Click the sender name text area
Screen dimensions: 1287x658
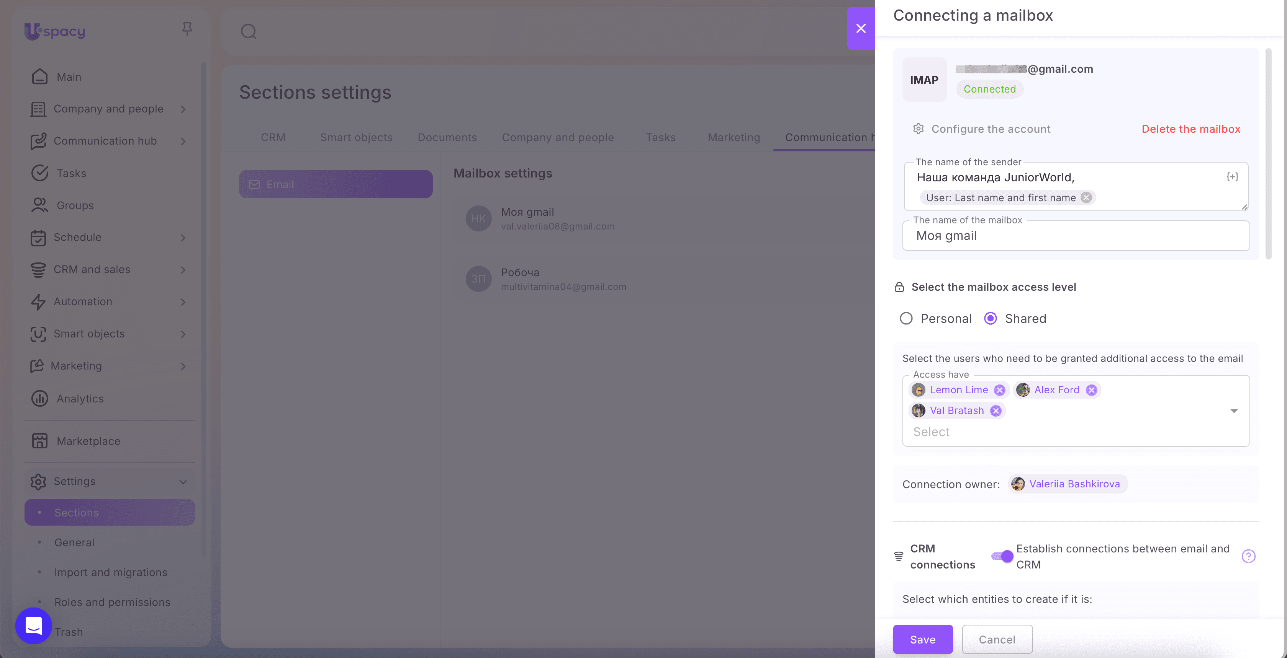(1076, 186)
